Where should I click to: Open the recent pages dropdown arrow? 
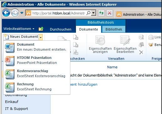pos(22,13)
